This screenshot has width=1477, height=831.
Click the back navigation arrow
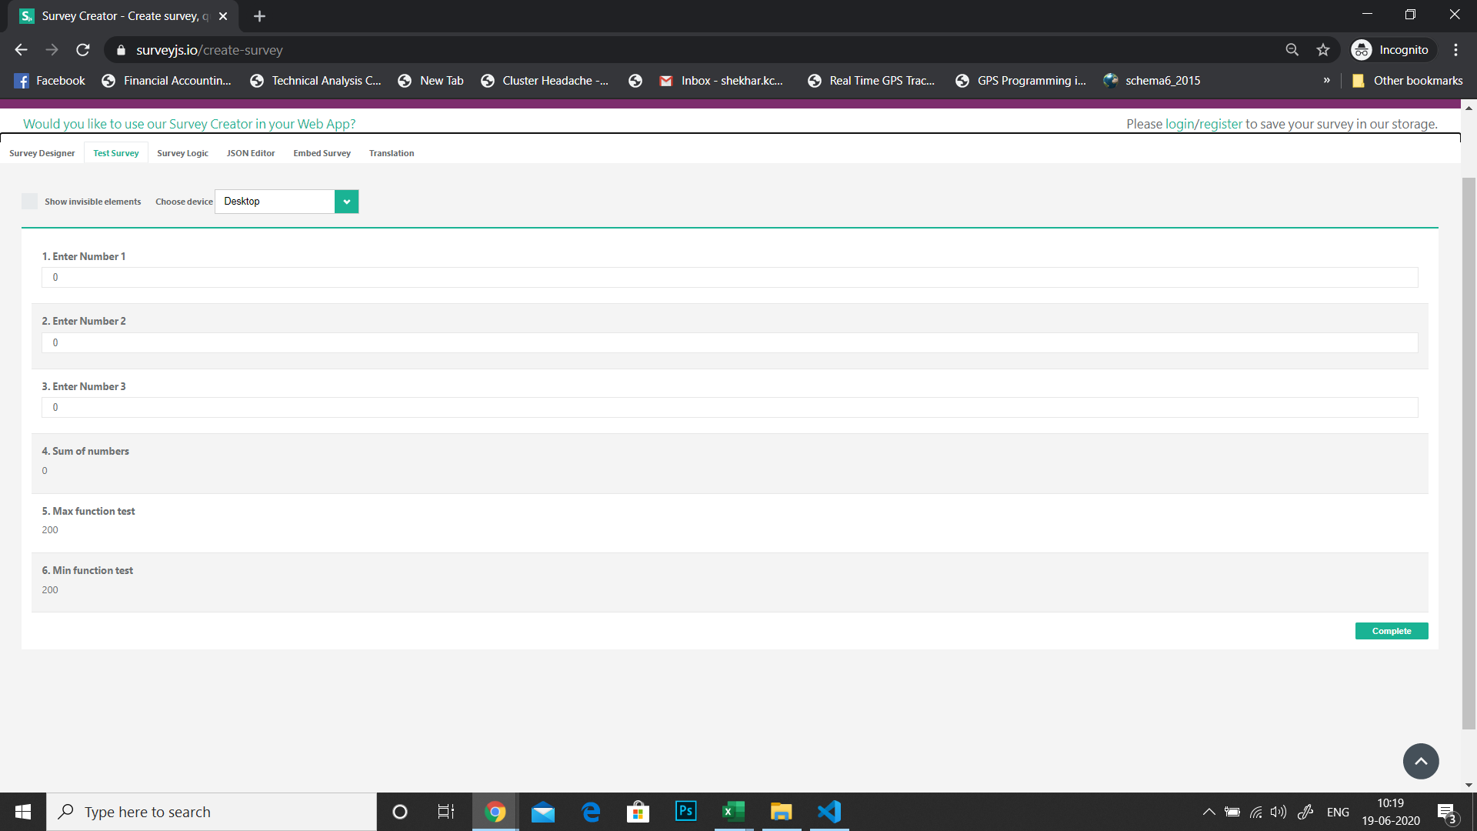point(21,49)
